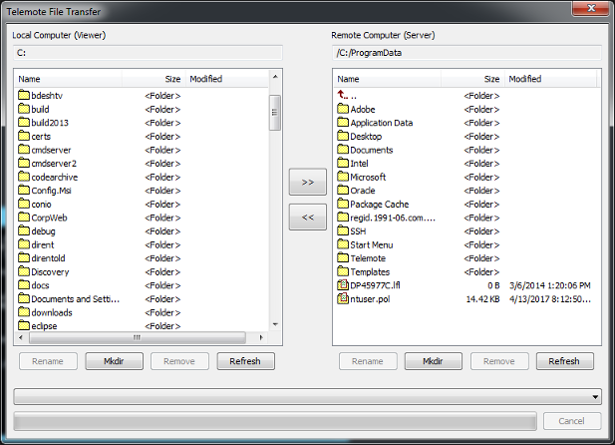
Task: Click the local path field C:
Action: (148, 53)
